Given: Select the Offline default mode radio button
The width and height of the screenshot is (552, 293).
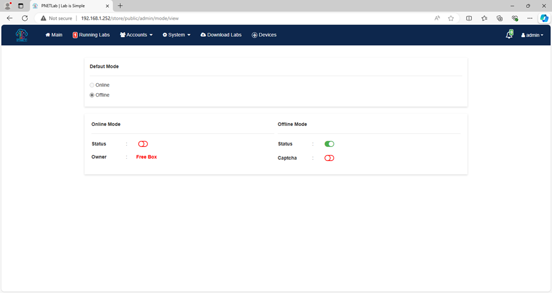Looking at the screenshot, I should pyautogui.click(x=92, y=95).
